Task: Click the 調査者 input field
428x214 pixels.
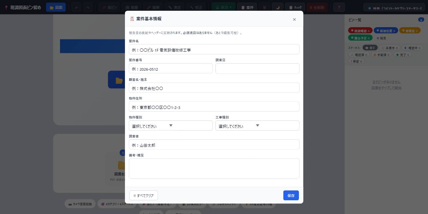Action: point(214,145)
